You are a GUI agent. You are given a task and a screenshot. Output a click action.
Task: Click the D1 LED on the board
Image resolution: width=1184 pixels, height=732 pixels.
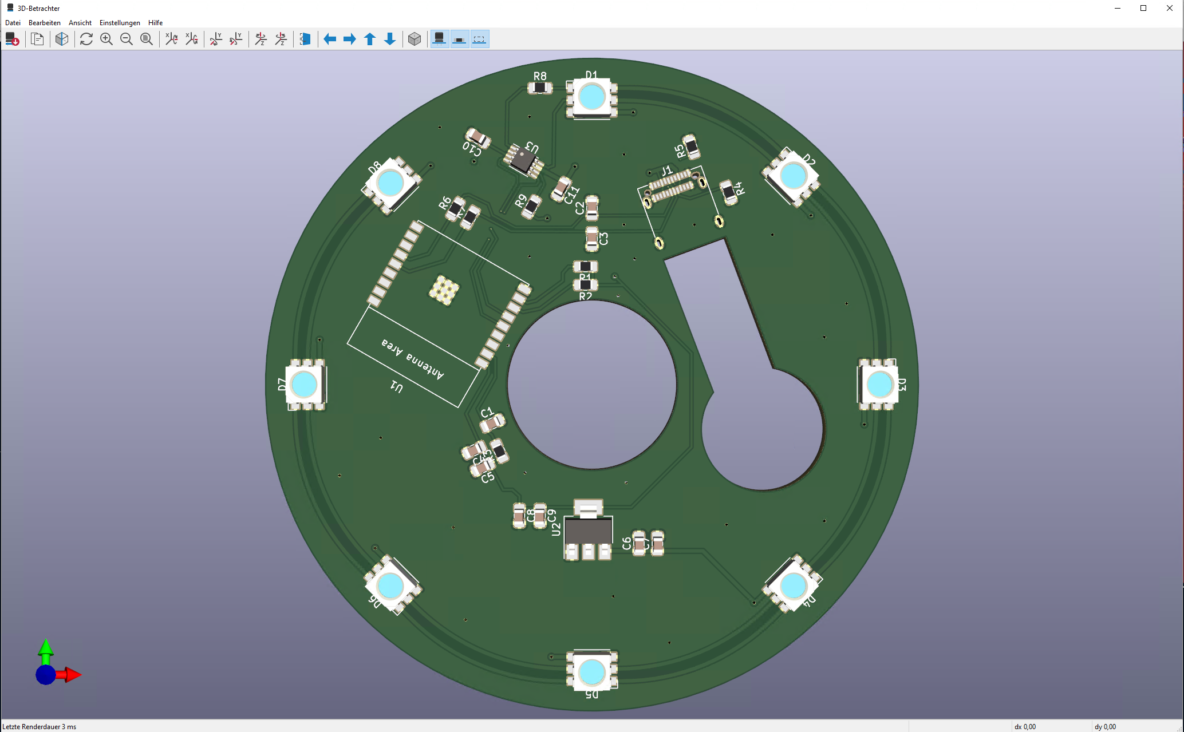[x=591, y=98]
